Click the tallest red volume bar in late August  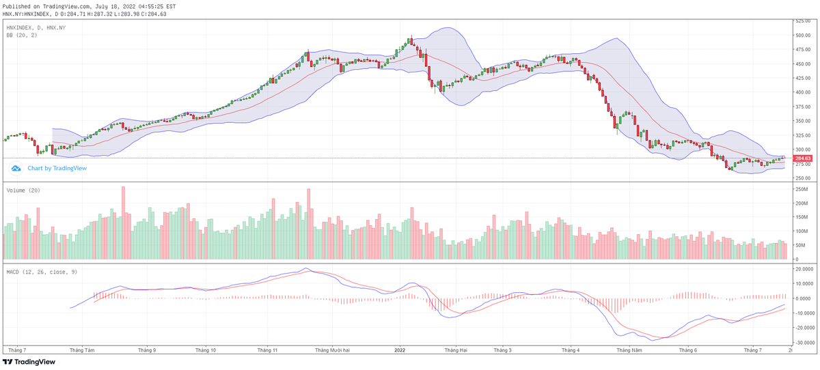click(124, 223)
